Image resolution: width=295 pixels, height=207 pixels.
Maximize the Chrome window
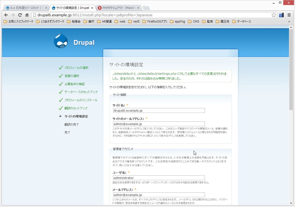(280, 3)
